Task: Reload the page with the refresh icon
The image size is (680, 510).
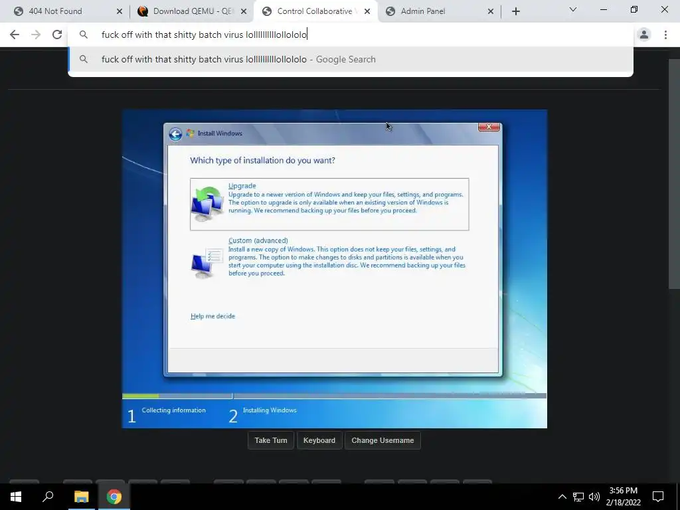Action: click(57, 35)
